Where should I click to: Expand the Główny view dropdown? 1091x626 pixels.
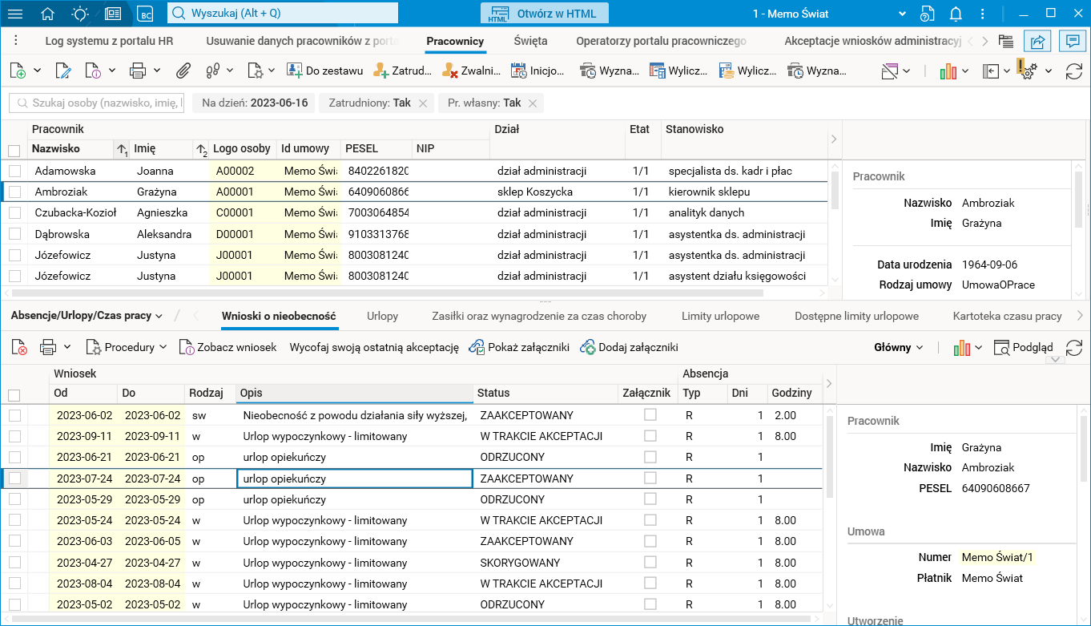898,347
